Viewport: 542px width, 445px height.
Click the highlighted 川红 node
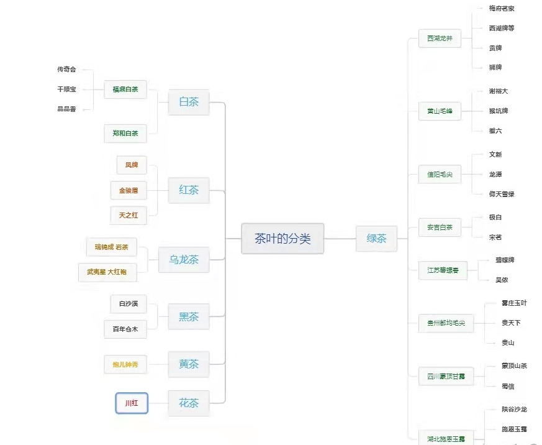pos(132,403)
